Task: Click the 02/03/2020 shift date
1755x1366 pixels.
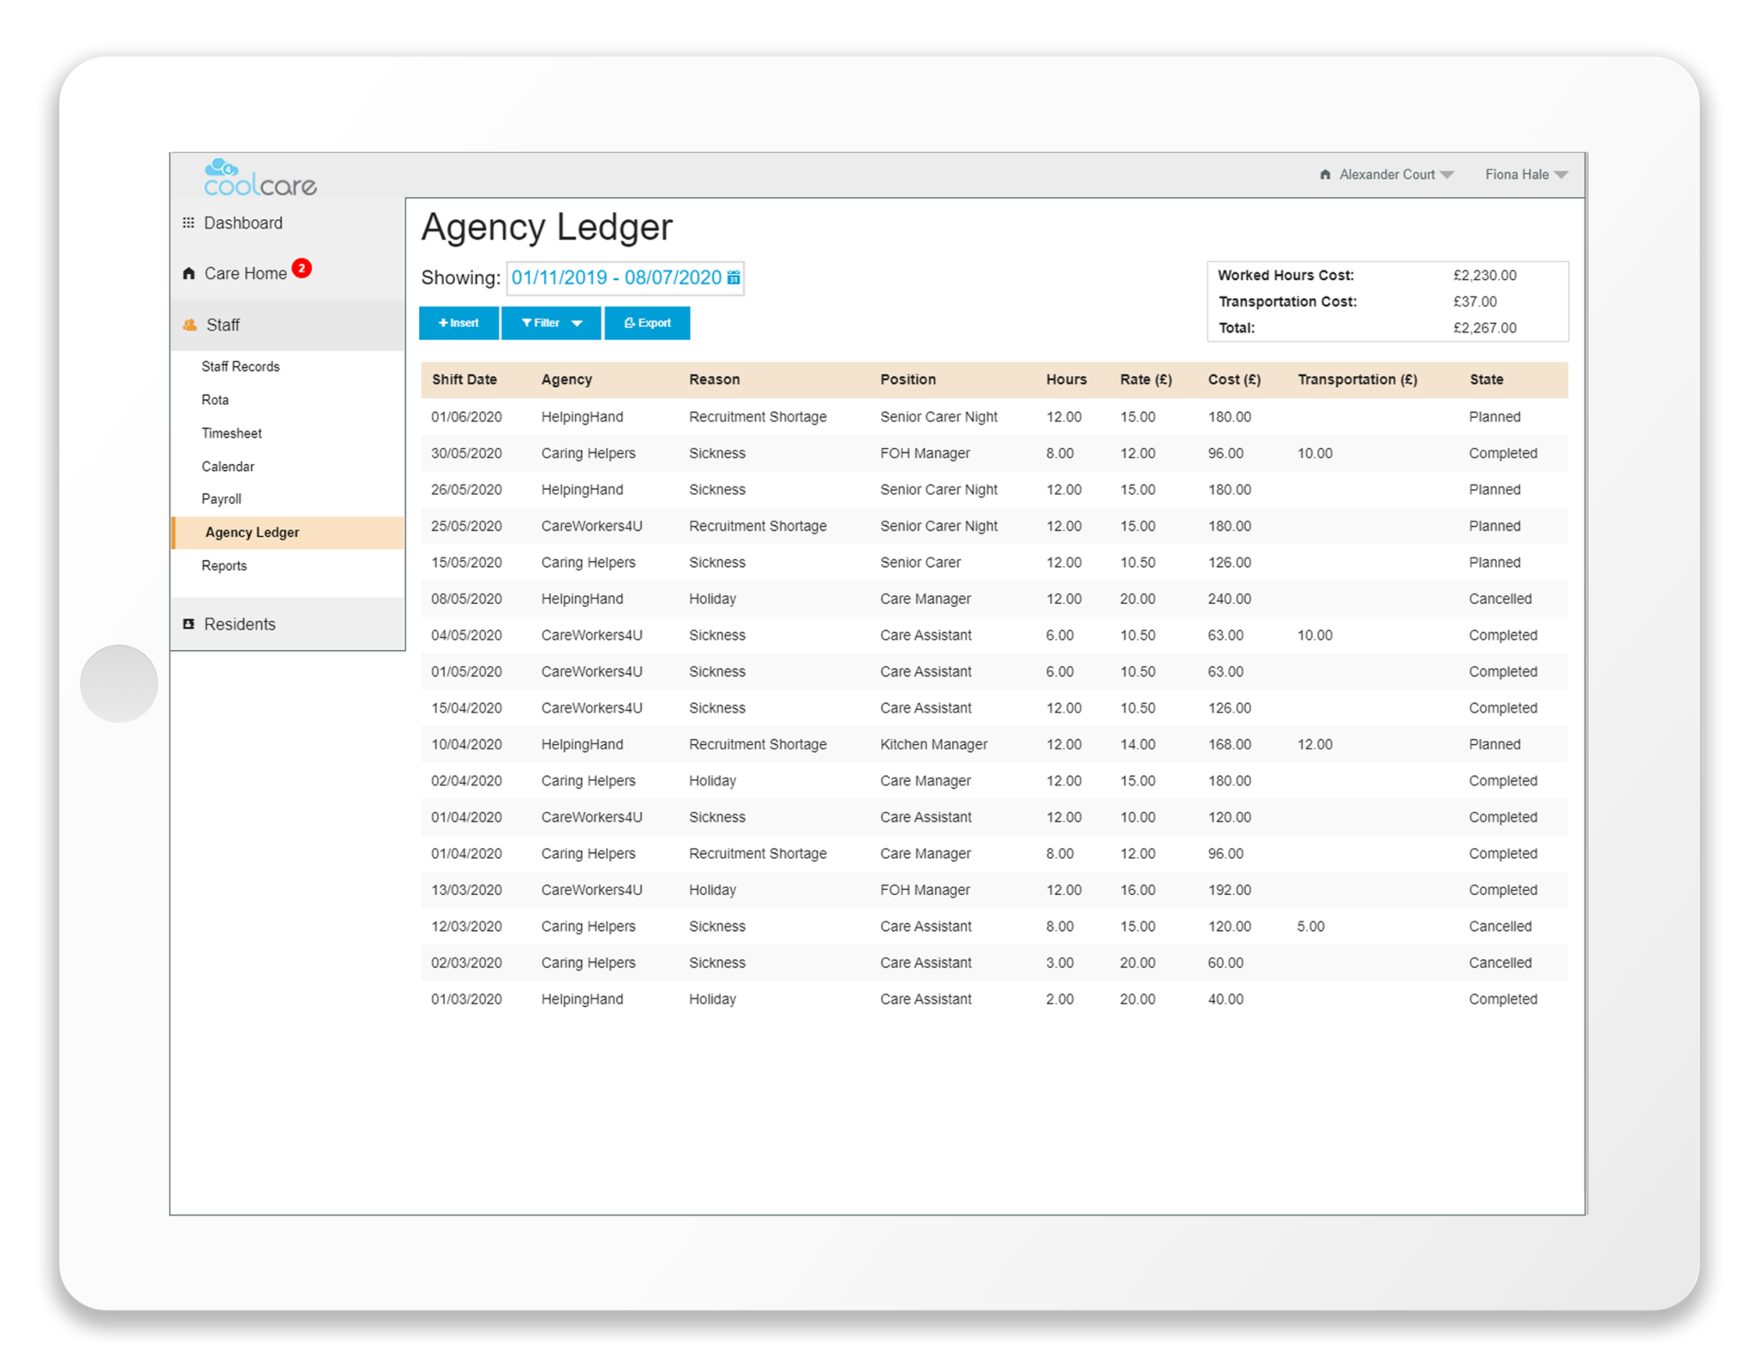Action: click(x=466, y=963)
